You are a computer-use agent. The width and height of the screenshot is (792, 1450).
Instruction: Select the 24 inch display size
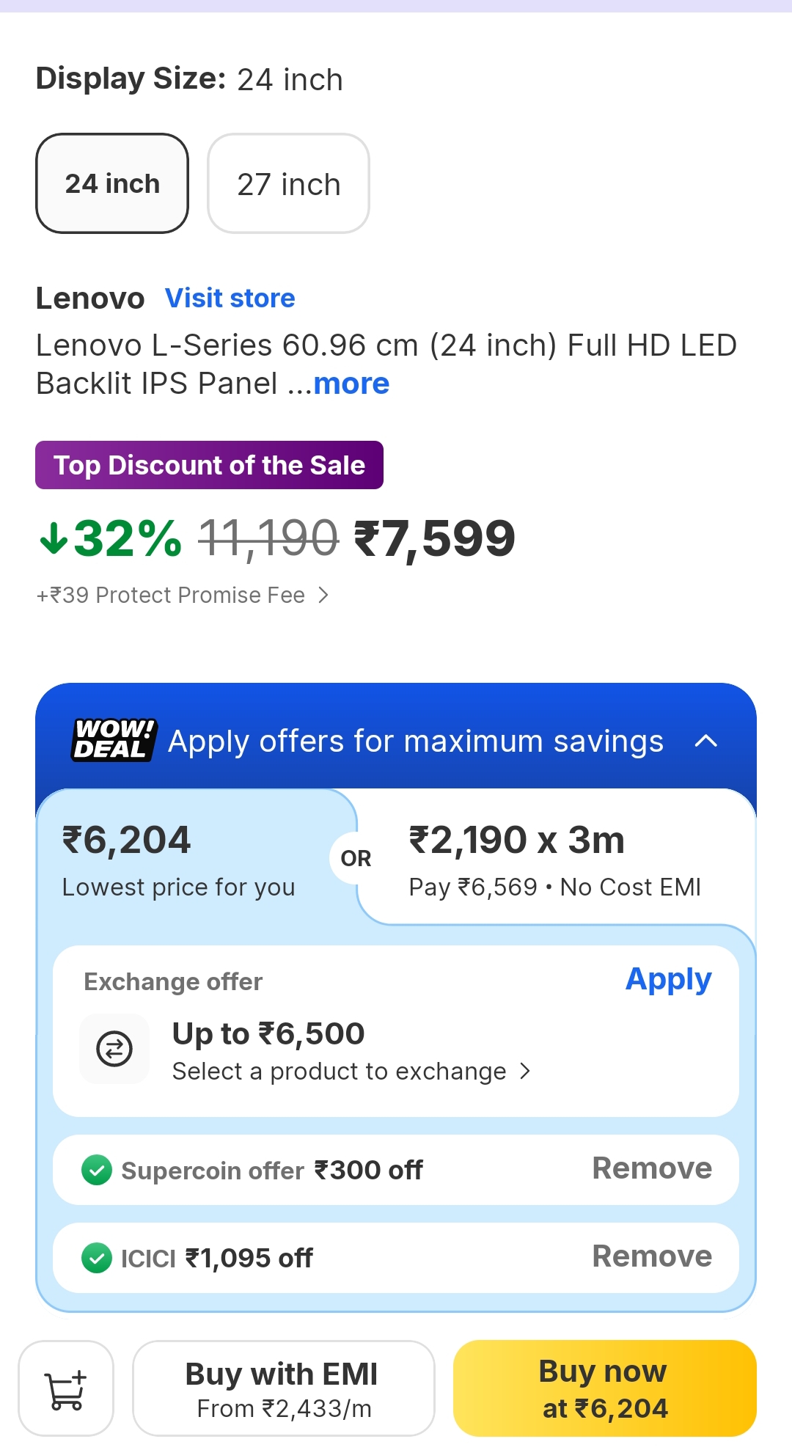pos(112,183)
